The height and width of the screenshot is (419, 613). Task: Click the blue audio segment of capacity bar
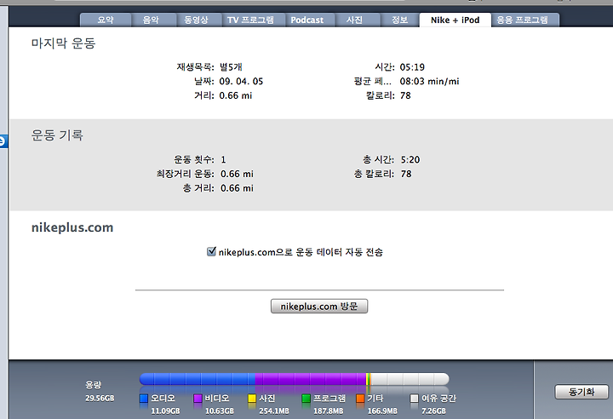[197, 379]
